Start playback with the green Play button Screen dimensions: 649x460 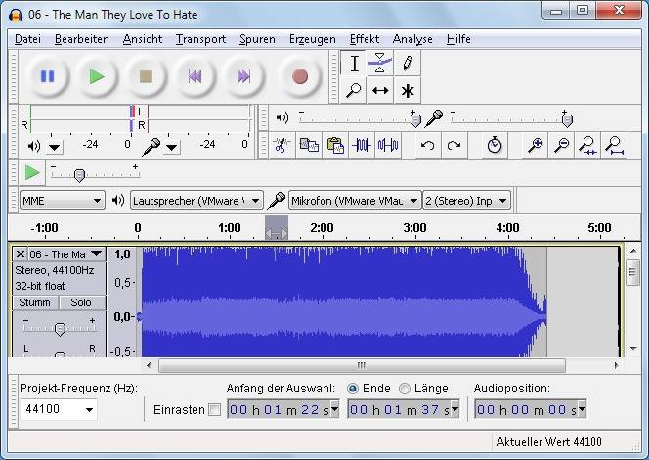coord(97,76)
